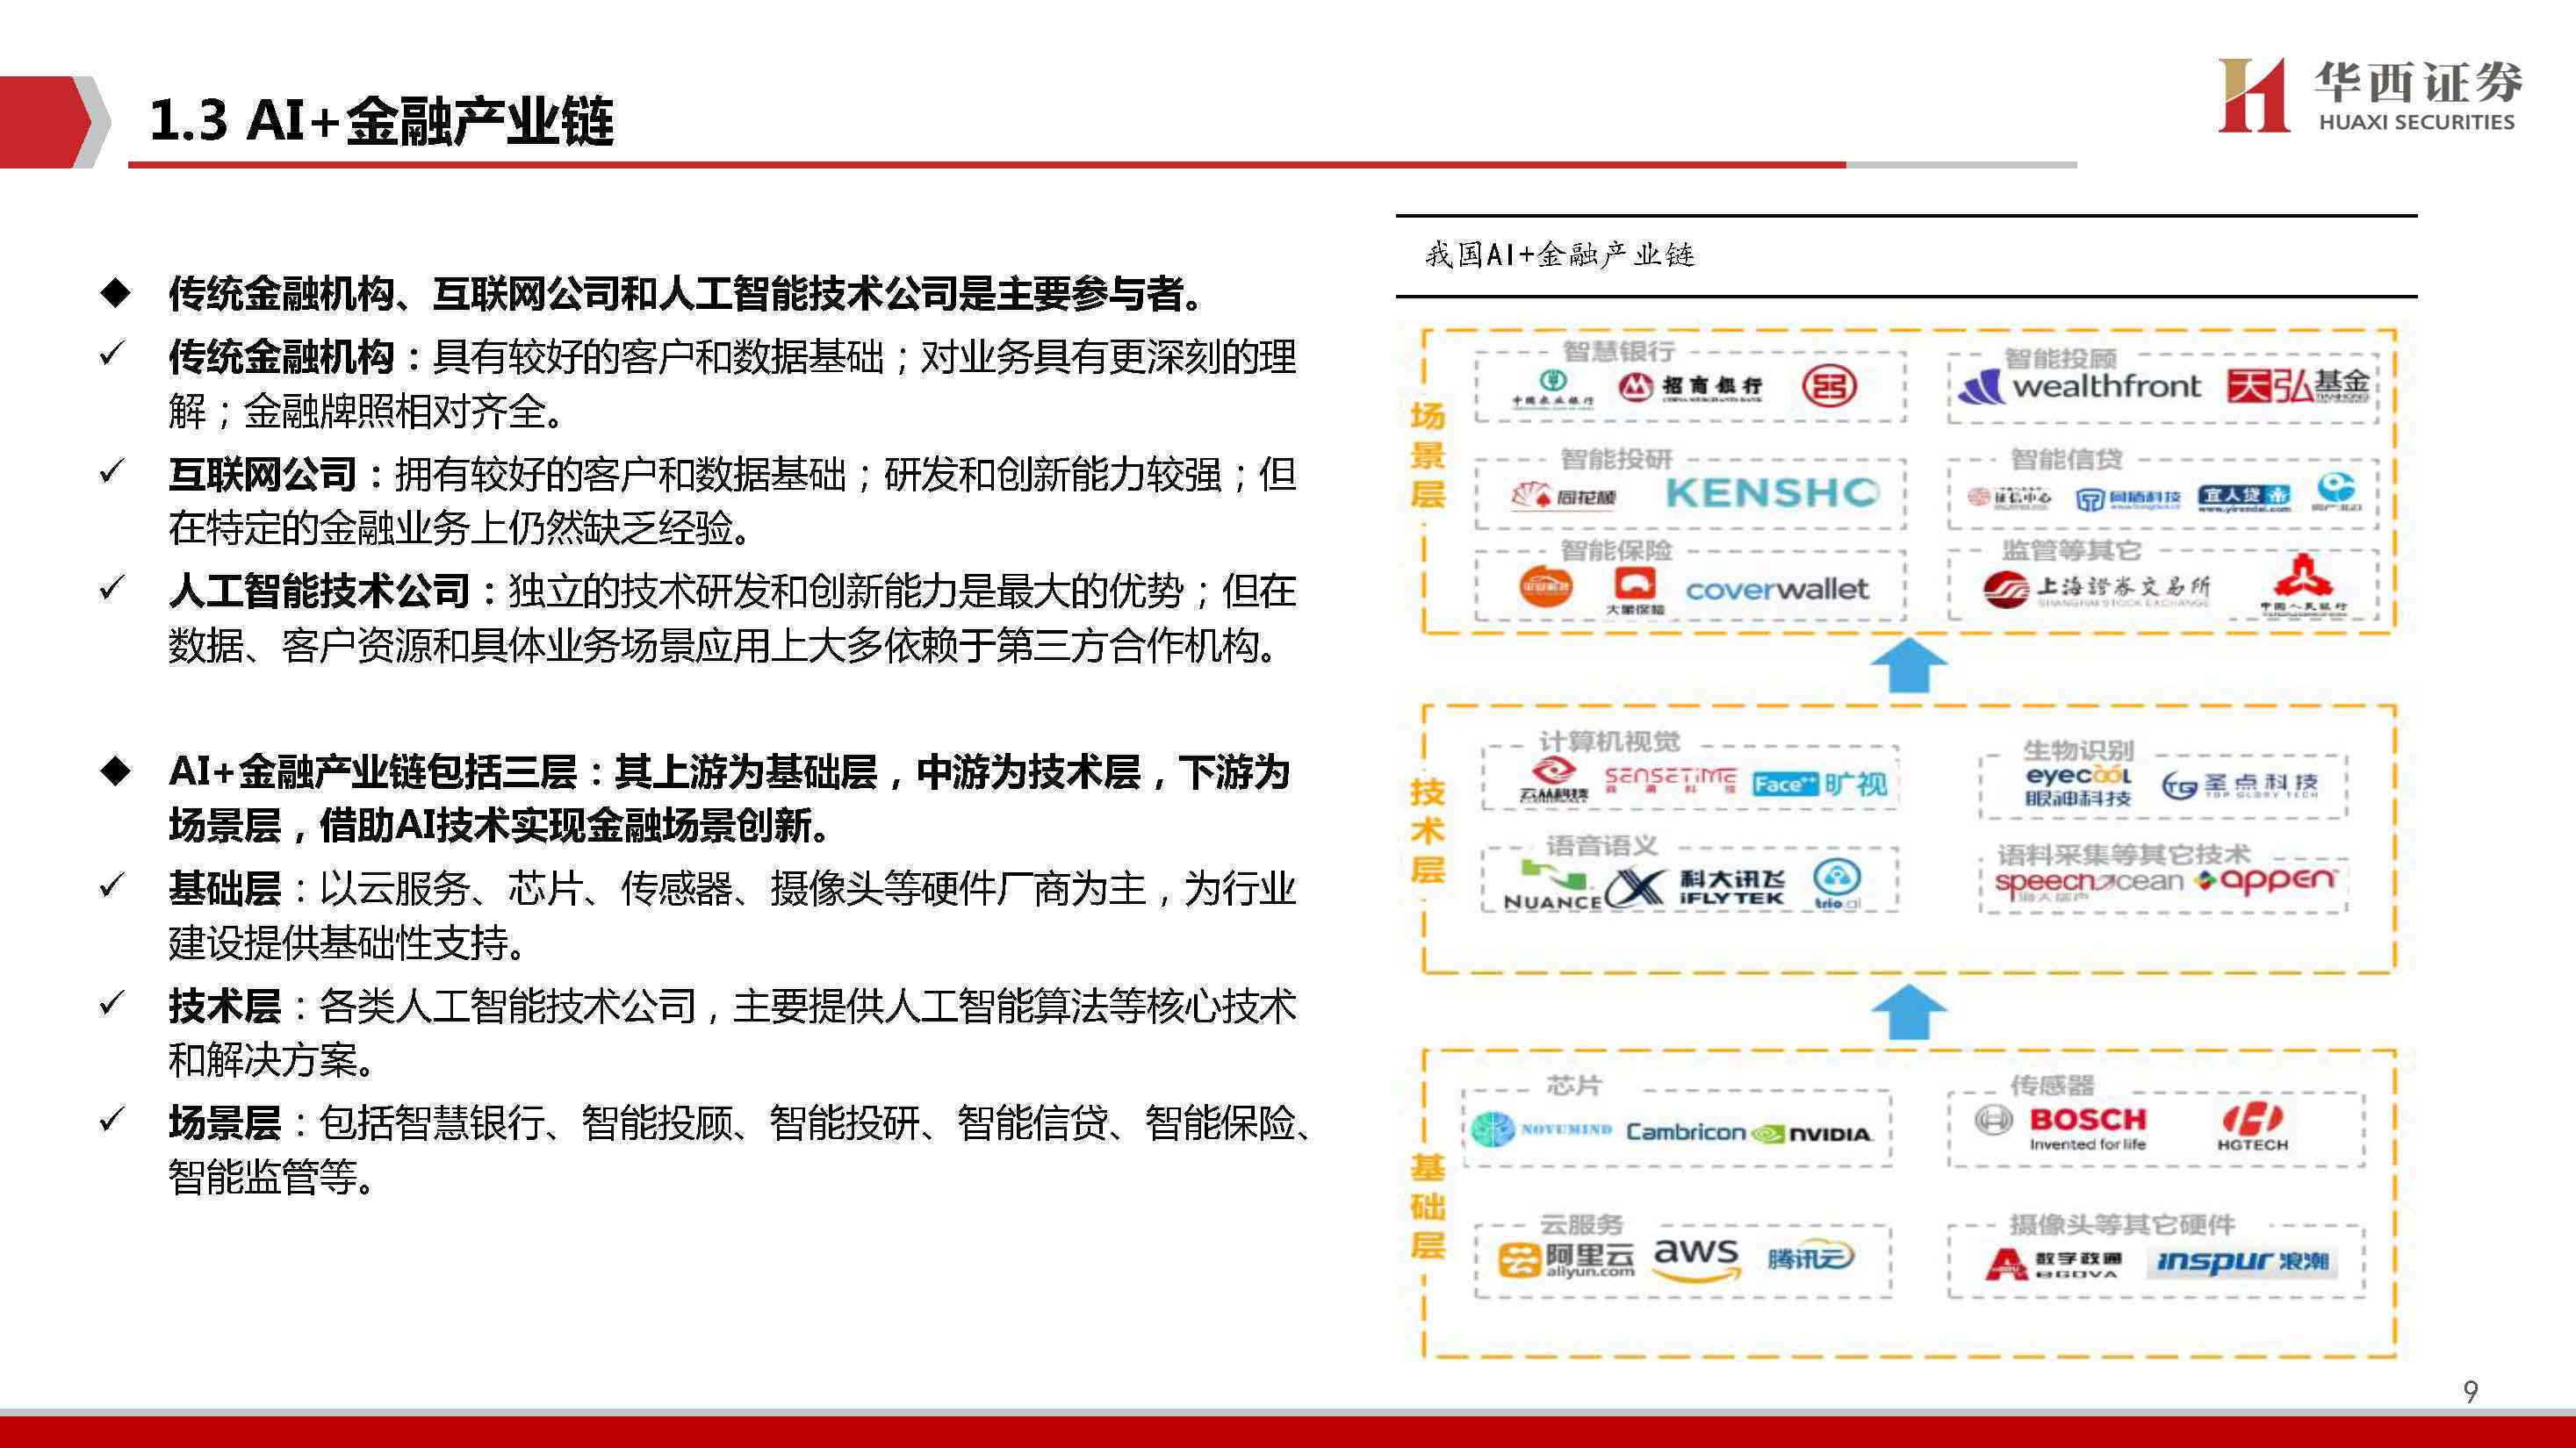Click the red ICBC circular logo
The height and width of the screenshot is (1448, 2576).
point(1829,386)
